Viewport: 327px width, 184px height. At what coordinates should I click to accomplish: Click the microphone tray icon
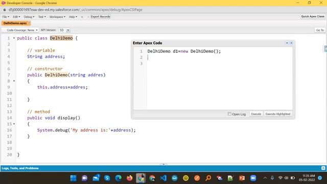pos(272,178)
